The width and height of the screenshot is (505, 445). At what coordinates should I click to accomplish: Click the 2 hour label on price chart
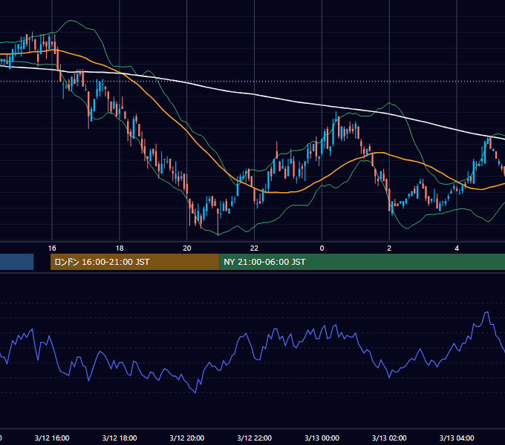tap(389, 248)
